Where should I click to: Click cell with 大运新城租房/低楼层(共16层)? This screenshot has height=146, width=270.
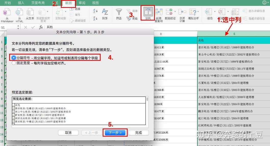[234, 97]
